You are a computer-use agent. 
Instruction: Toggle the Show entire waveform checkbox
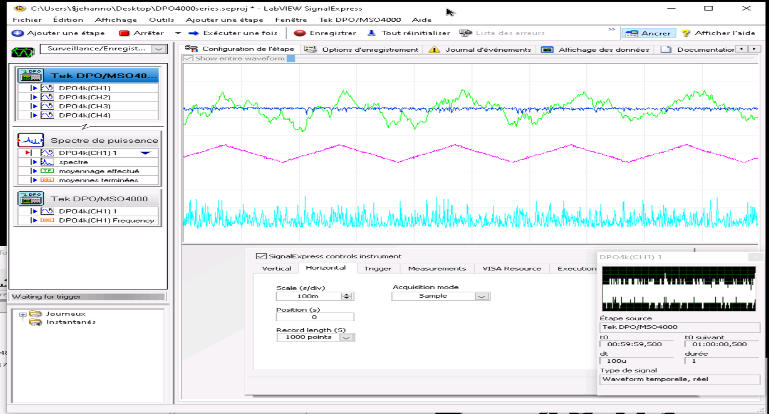[x=188, y=58]
